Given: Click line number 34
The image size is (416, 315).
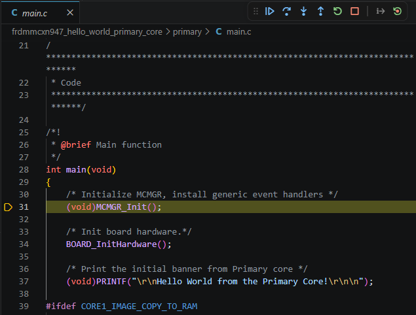Looking at the screenshot, I should click(24, 244).
